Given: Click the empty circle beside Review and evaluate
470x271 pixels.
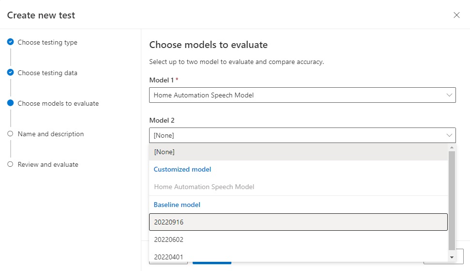Looking at the screenshot, I should (10, 164).
